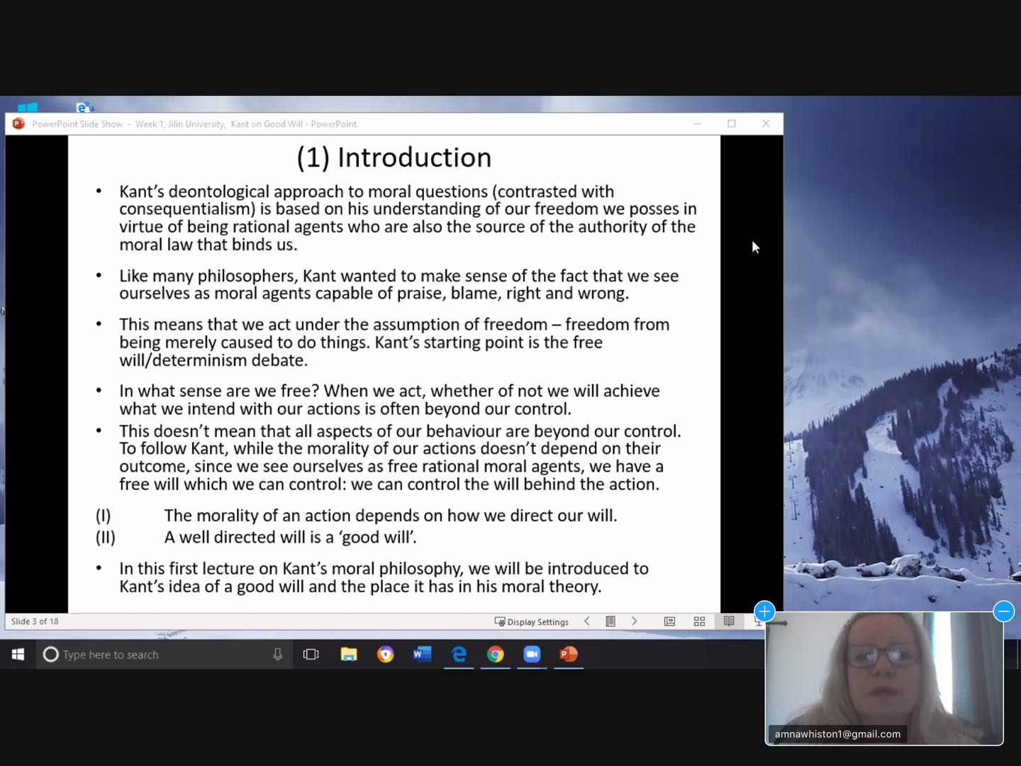Click the Type here to search field
Viewport: 1021px width, 766px height.
(x=156, y=655)
